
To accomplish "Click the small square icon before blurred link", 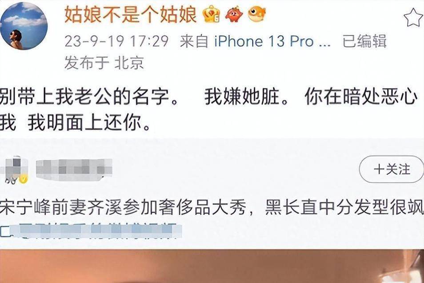I will click(5, 231).
